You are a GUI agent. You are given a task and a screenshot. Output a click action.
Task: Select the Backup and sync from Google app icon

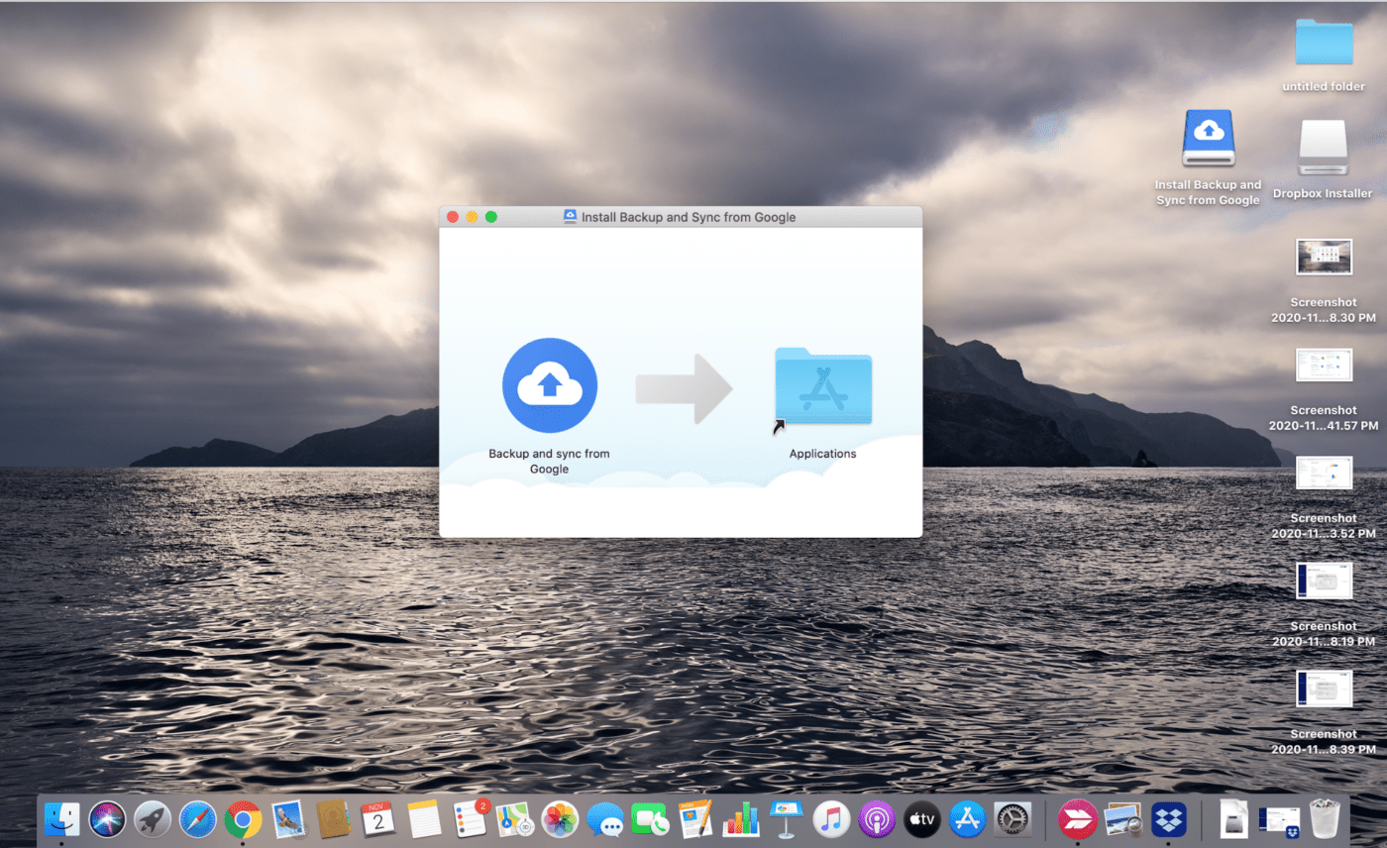550,385
